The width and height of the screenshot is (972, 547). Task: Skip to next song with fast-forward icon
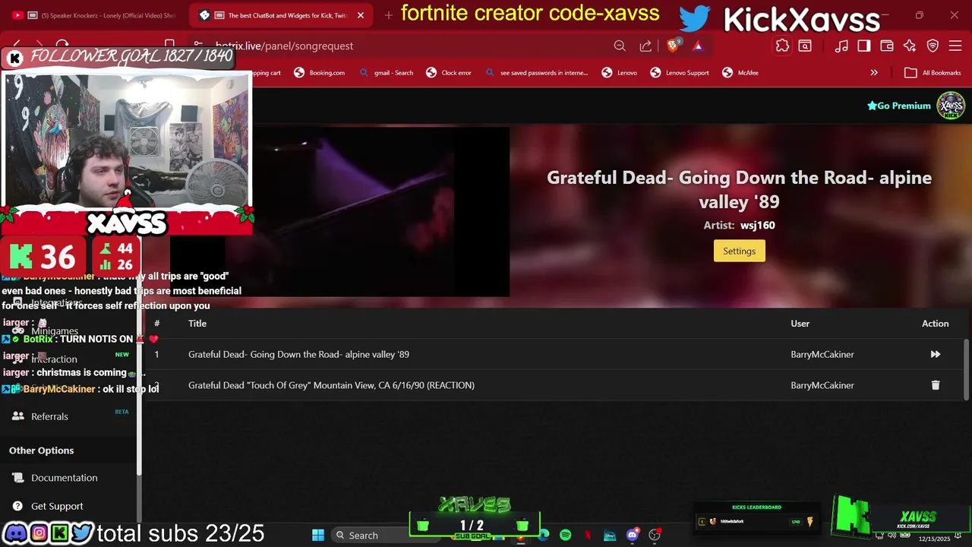935,354
